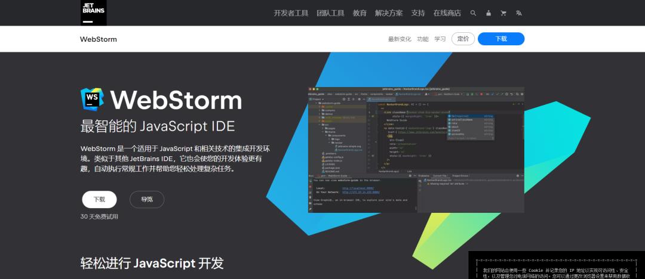Open the shopping cart icon
645x279 pixels.
pos(503,13)
